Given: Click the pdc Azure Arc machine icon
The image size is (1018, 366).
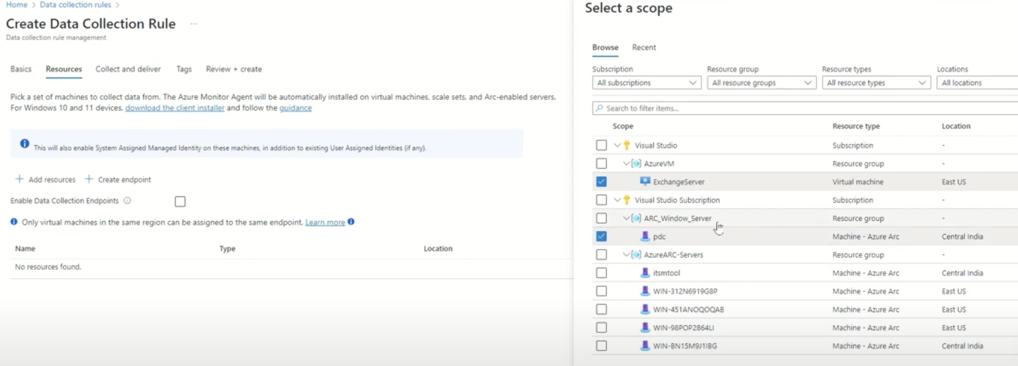Looking at the screenshot, I should pyautogui.click(x=645, y=236).
